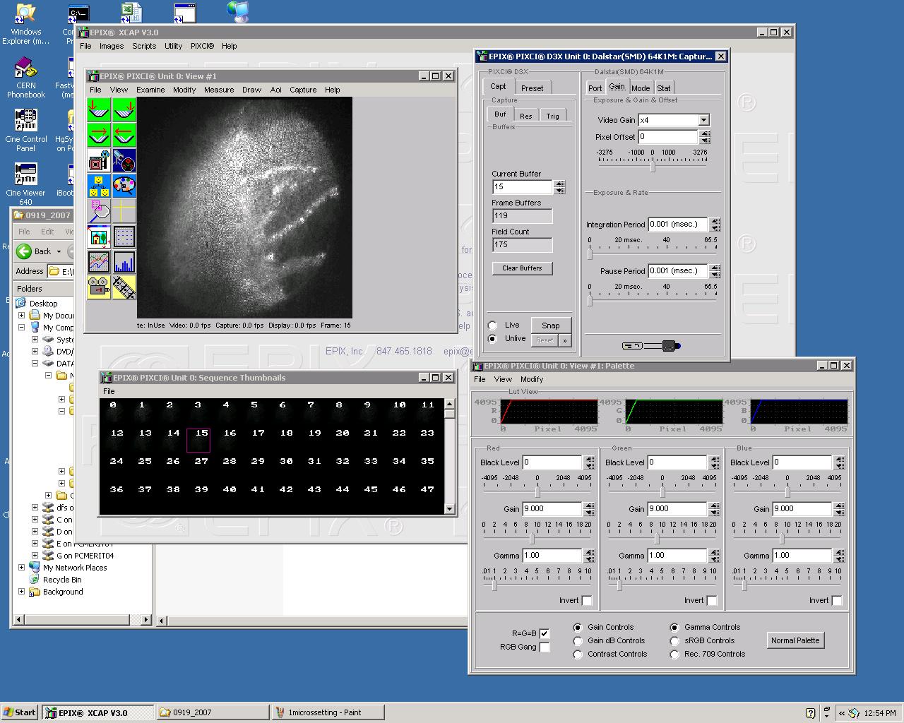
Task: Select the Unlive radio button
Action: point(493,339)
